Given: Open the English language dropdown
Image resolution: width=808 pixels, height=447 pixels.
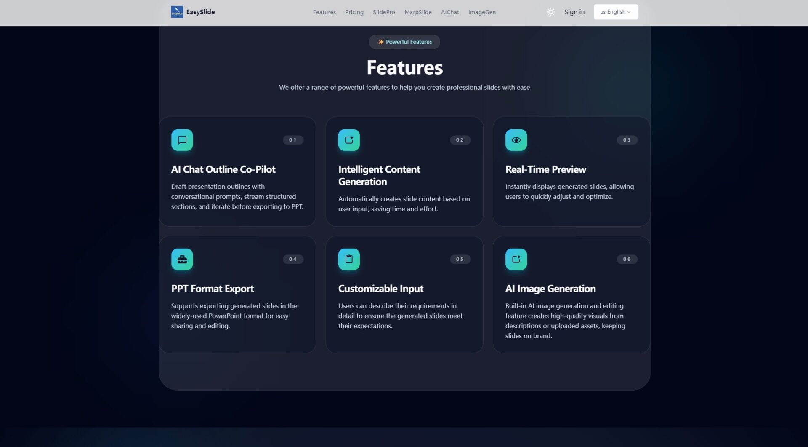Looking at the screenshot, I should (616, 12).
